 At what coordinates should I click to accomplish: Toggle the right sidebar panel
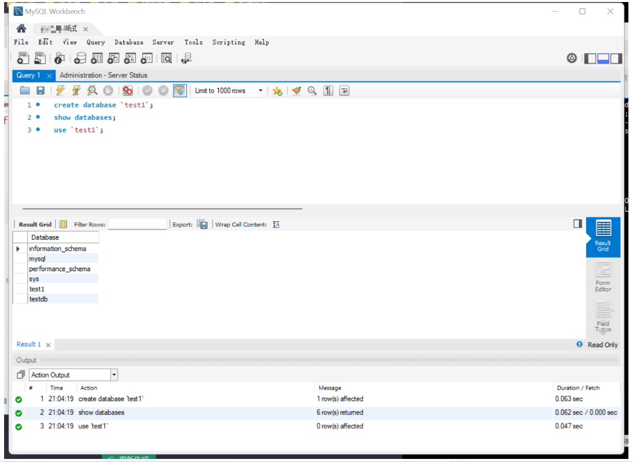pos(616,59)
